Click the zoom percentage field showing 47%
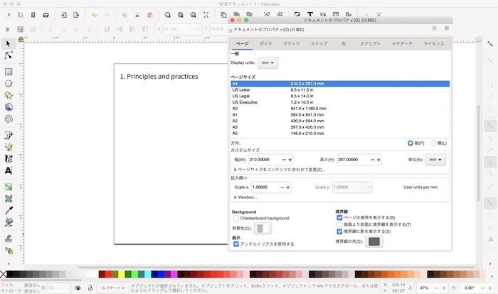Image resolution: width=498 pixels, height=294 pixels. tap(425, 288)
